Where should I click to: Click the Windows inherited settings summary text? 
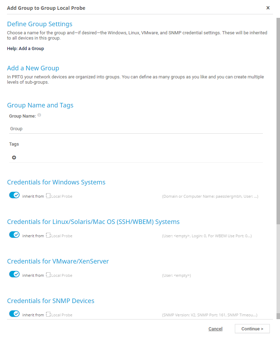[x=210, y=196]
